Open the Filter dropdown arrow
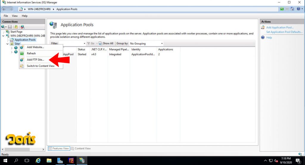Image resolution: width=305 pixels, height=165 pixels. click(84, 44)
